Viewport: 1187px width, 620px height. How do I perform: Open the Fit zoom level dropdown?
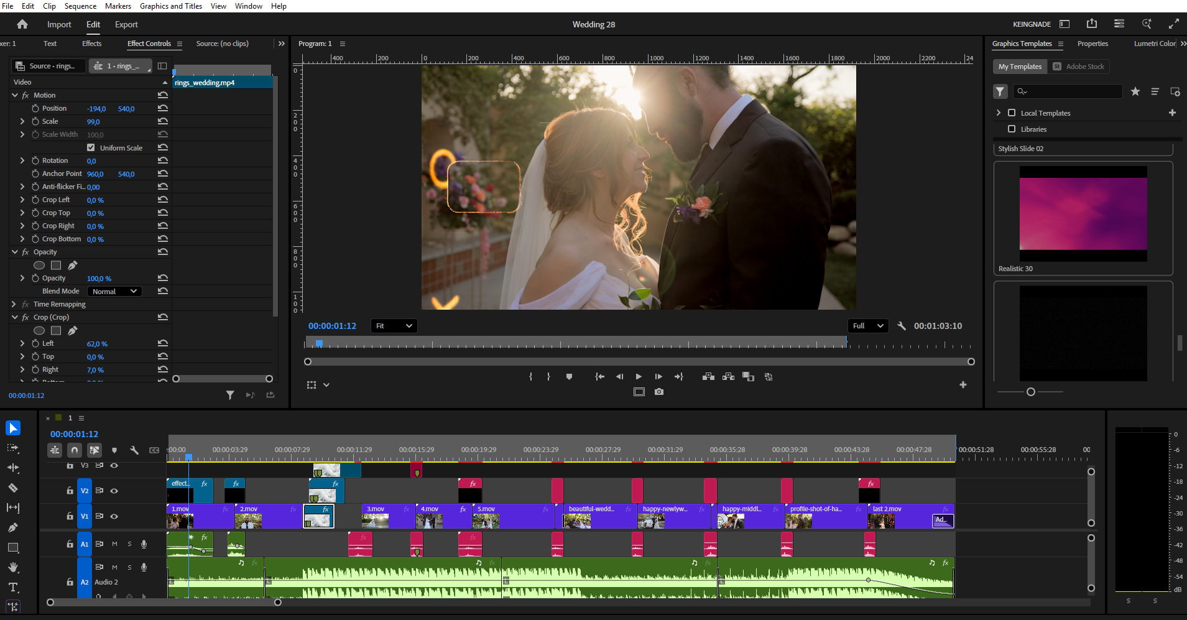394,326
